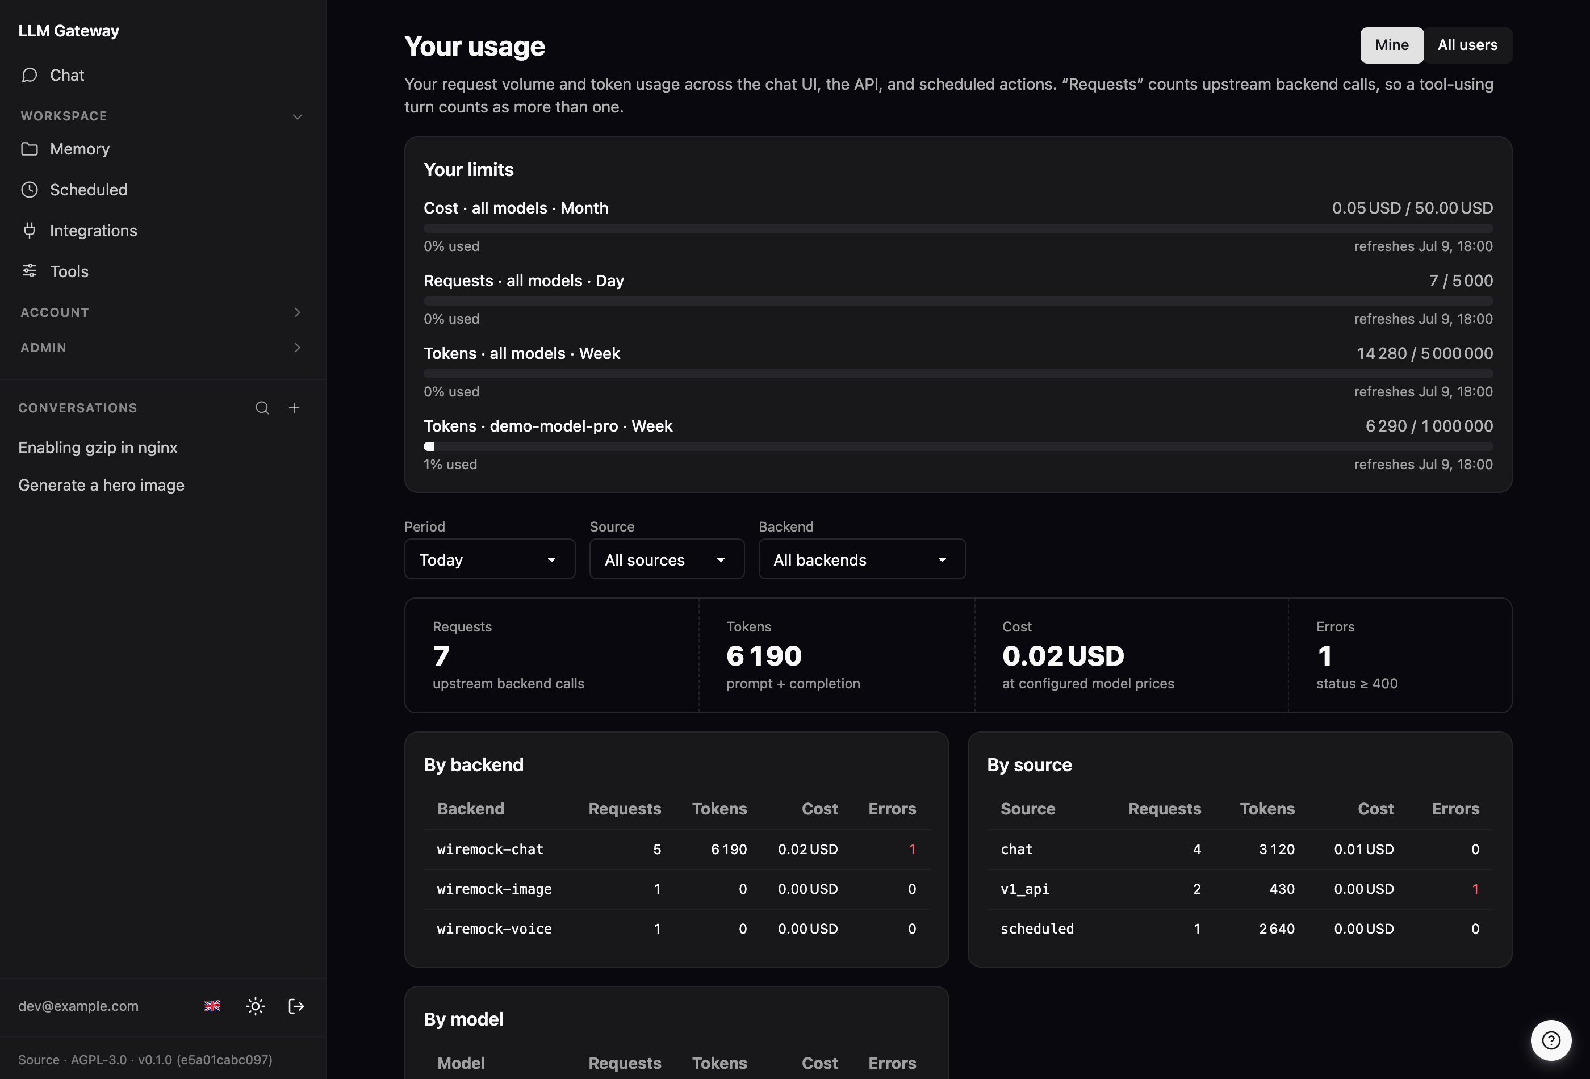The image size is (1590, 1079).
Task: Open the Chat speech bubble icon
Action: click(x=30, y=76)
